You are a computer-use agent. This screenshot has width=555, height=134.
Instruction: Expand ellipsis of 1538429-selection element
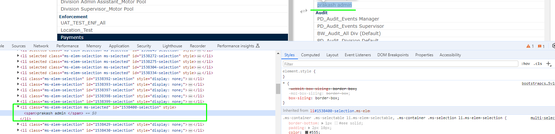(x=190, y=125)
